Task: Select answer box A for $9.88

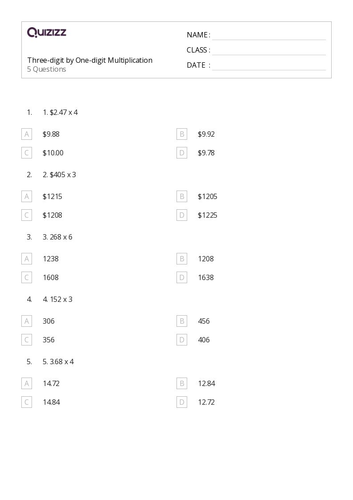Action: (27, 134)
